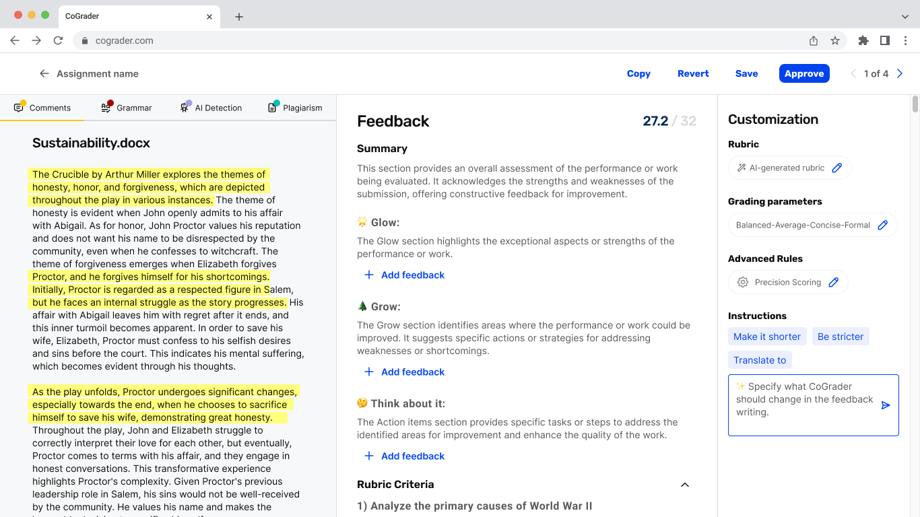The width and height of the screenshot is (920, 517).
Task: Collapse the Rubric Criteria section
Action: [x=684, y=485]
